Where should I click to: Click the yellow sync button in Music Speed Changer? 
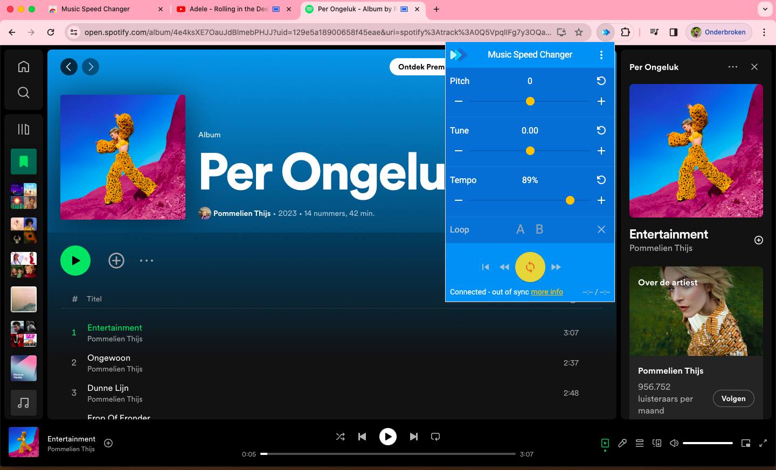tap(530, 267)
